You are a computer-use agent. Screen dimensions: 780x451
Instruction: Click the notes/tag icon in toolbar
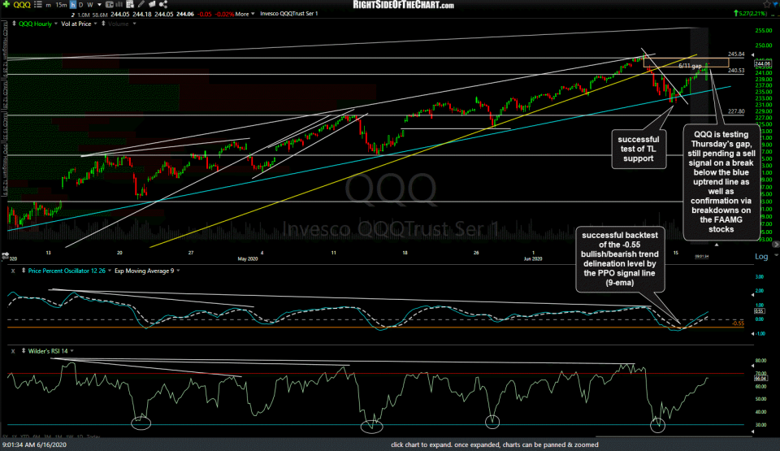click(x=152, y=5)
